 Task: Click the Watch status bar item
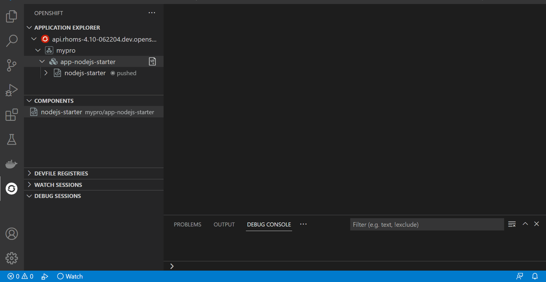point(70,276)
